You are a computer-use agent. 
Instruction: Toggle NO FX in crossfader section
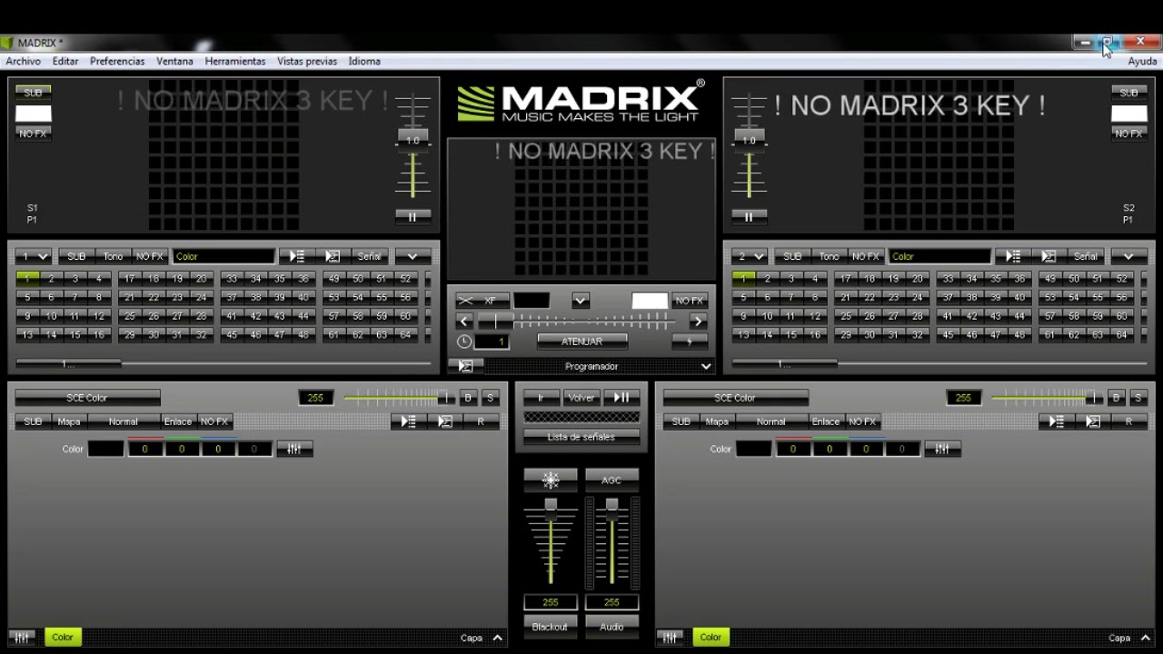690,301
